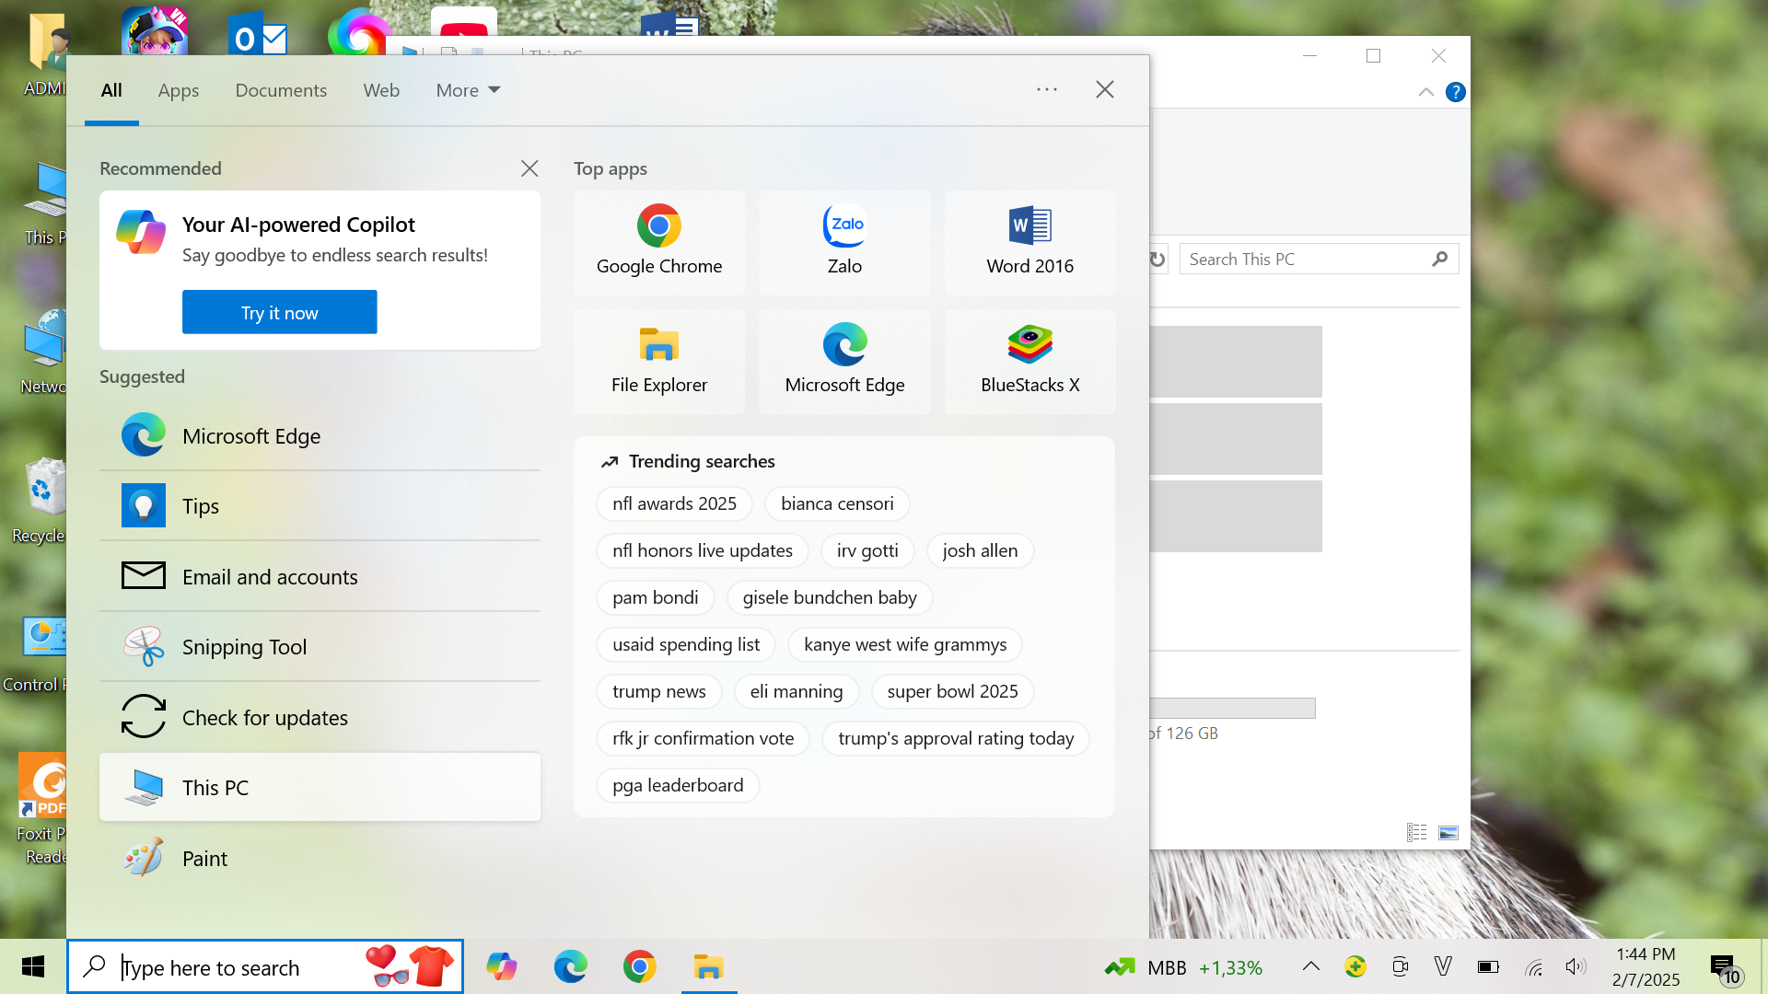Open File Explorer from Top apps
Image resolution: width=1768 pixels, height=994 pixels.
pos(658,361)
